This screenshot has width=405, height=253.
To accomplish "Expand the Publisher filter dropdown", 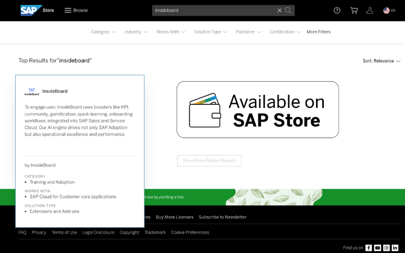I will tap(248, 32).
